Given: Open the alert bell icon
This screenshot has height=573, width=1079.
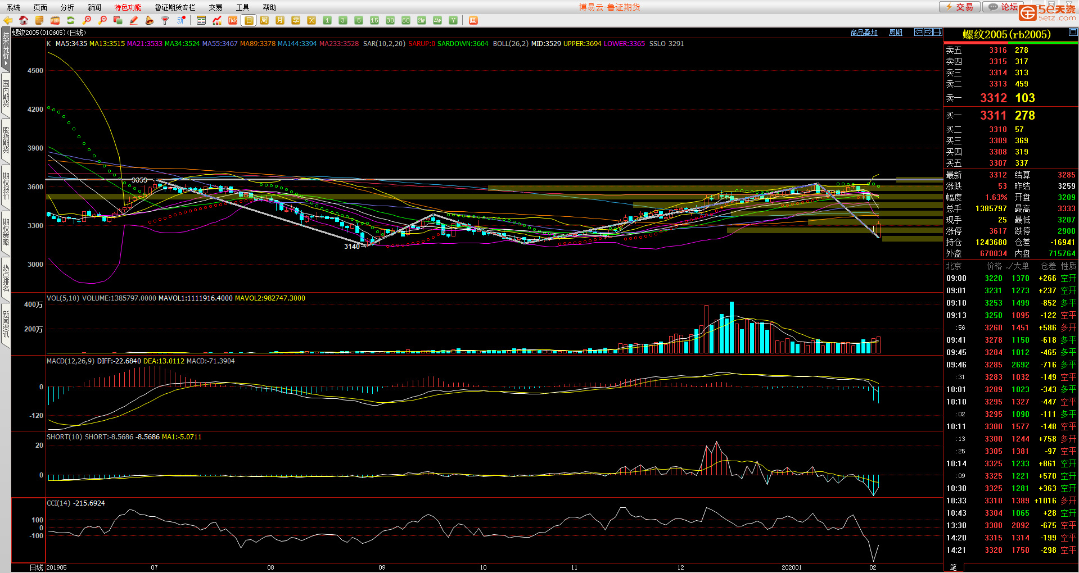Looking at the screenshot, I should point(150,20).
